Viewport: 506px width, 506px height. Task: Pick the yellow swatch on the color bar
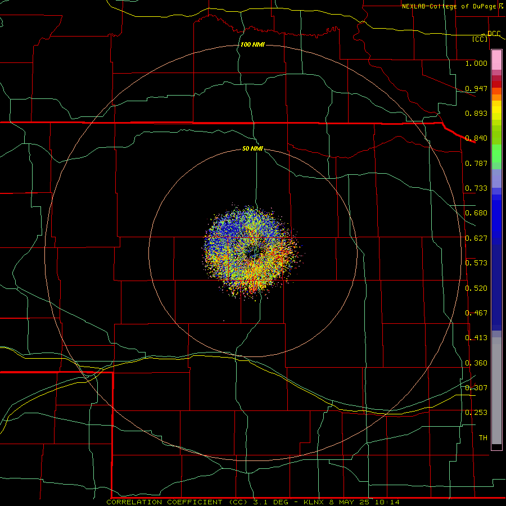pyautogui.click(x=496, y=111)
